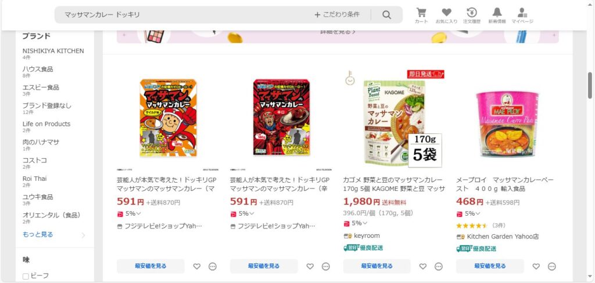The height and width of the screenshot is (283, 595).
Task: Open the Kagome Massaman curry product image
Action: [394, 118]
